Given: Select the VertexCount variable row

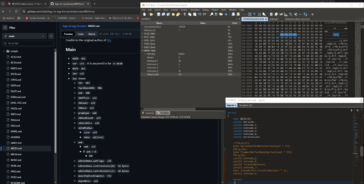Looking at the screenshot, I should [x=190, y=74].
